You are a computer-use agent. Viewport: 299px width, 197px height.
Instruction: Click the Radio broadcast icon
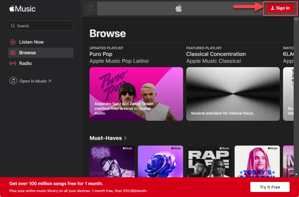pyautogui.click(x=13, y=63)
